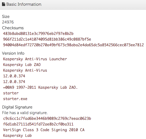Screen dimensions: 146x139
Task: Click the 'File has a valid signature' text
Action: pos(25,113)
